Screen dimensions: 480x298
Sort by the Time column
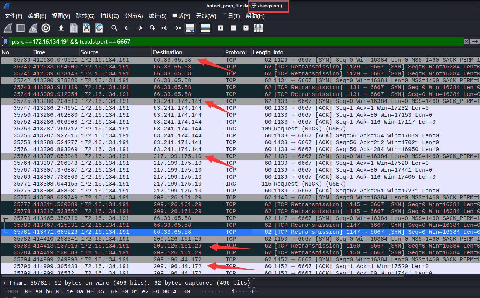55,52
